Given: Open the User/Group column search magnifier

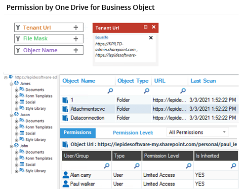Looking at the screenshot, I should pos(107,165).
